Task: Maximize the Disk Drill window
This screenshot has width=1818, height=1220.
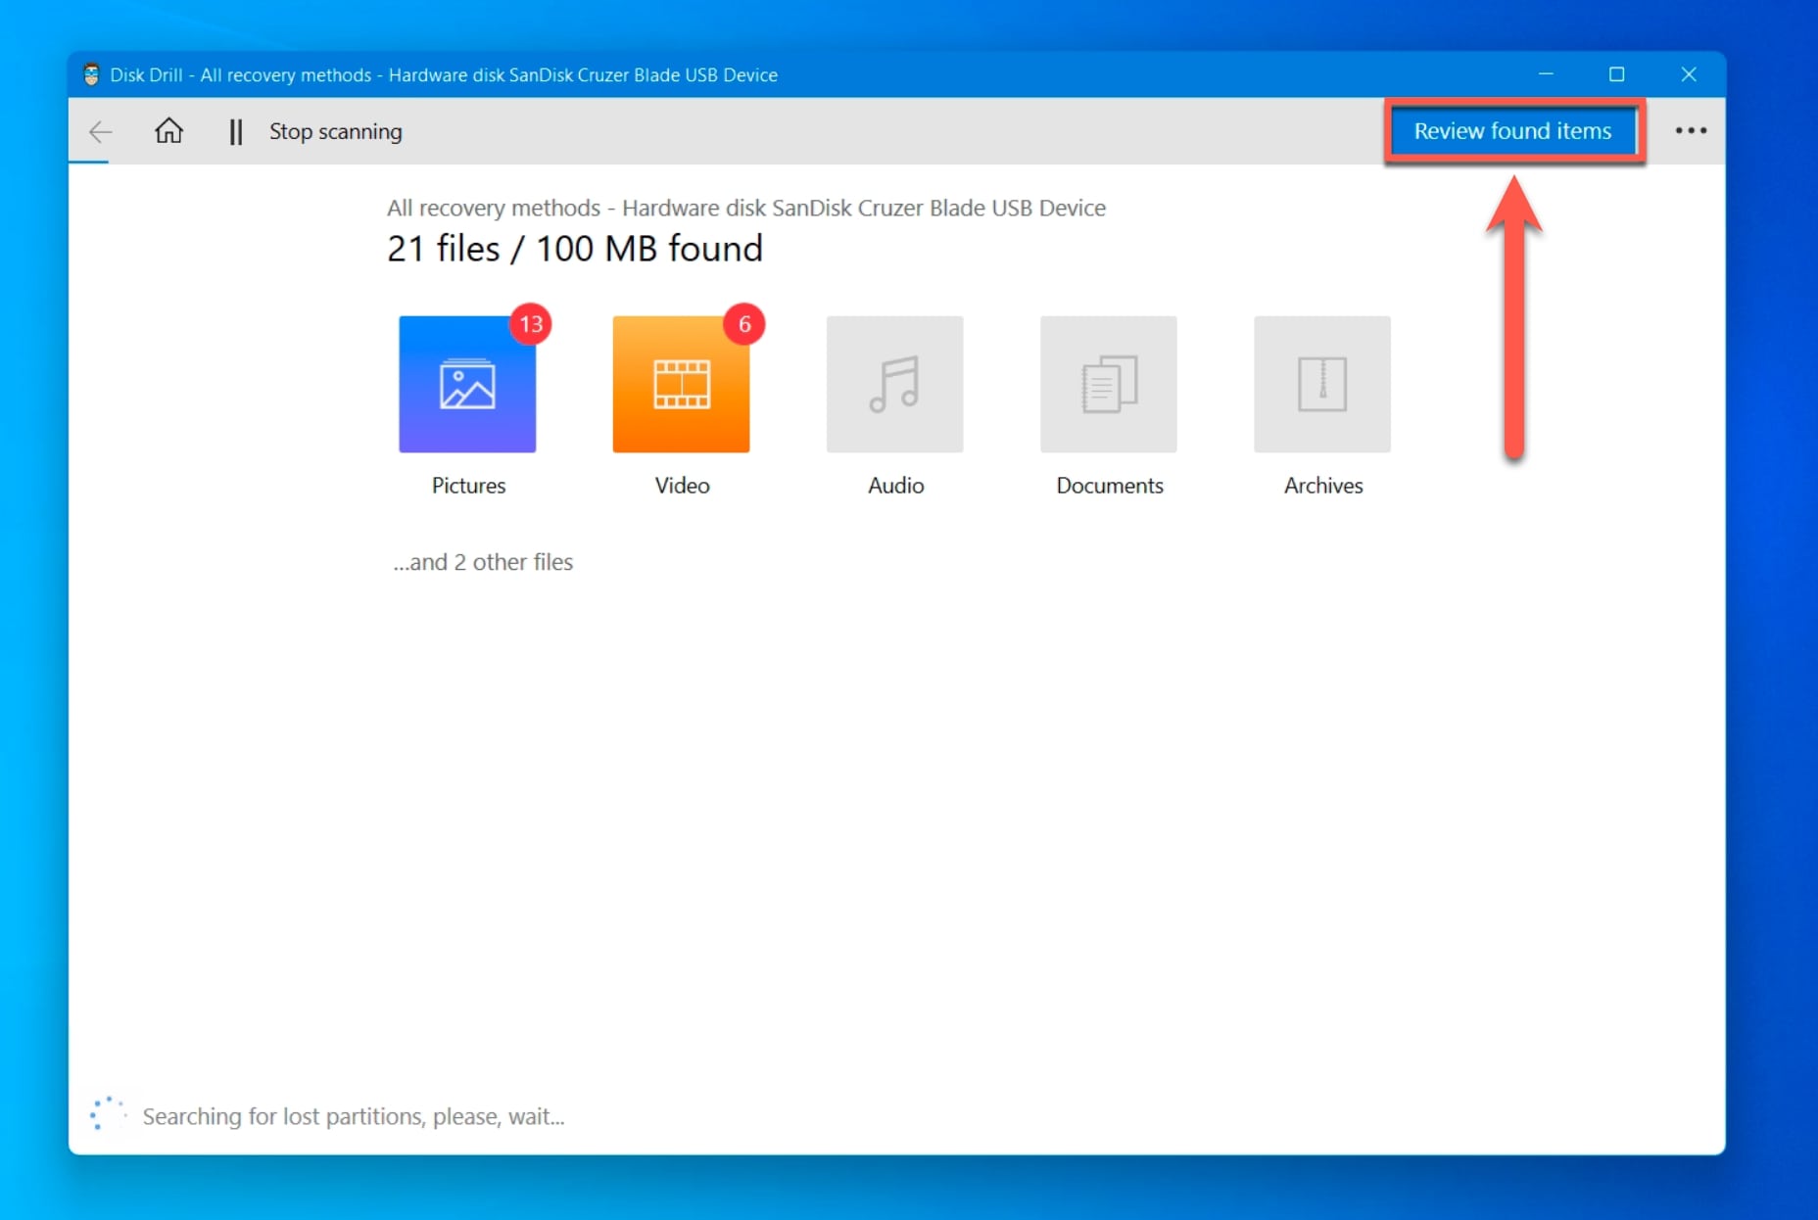Action: pos(1616,74)
